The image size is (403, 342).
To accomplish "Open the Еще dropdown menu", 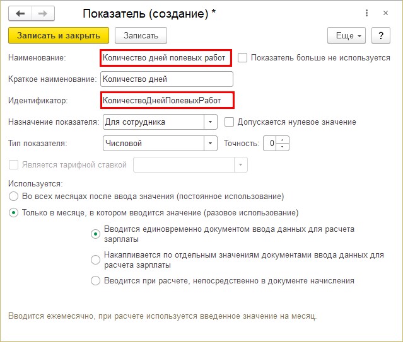I will point(346,35).
